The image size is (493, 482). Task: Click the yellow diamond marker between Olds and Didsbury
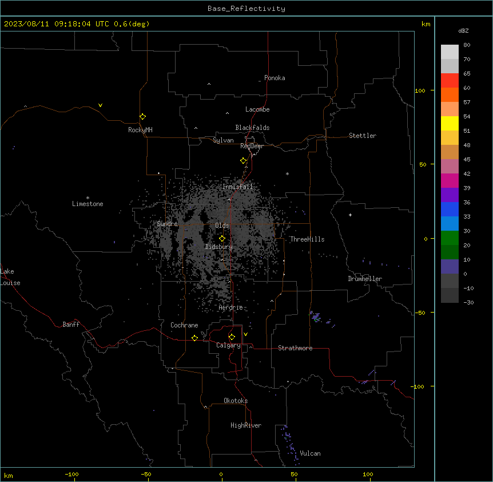(x=222, y=239)
